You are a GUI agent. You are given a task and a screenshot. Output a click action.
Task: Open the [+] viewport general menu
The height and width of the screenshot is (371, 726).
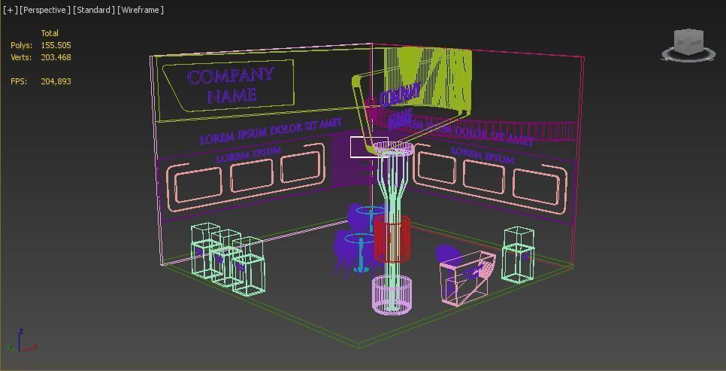tap(10, 10)
